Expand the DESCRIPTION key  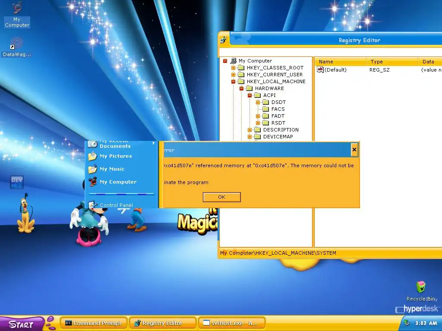point(249,130)
